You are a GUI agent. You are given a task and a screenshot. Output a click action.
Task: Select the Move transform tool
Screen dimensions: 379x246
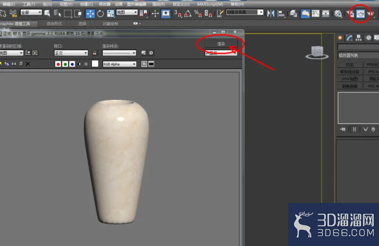[x=90, y=14]
